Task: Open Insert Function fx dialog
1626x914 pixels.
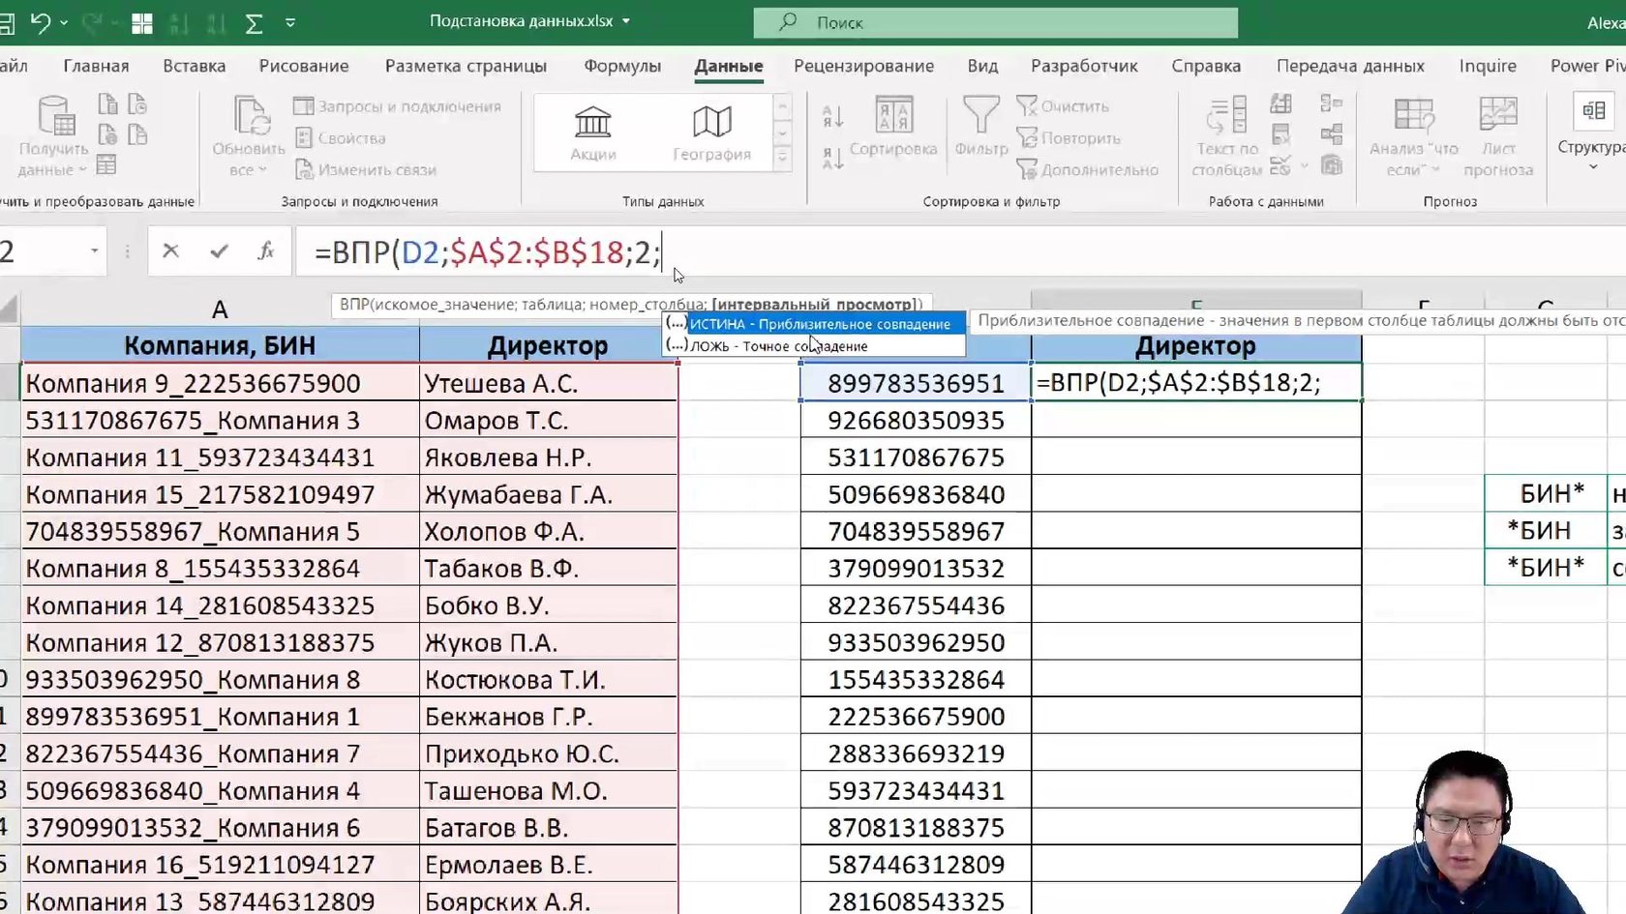Action: (x=265, y=251)
